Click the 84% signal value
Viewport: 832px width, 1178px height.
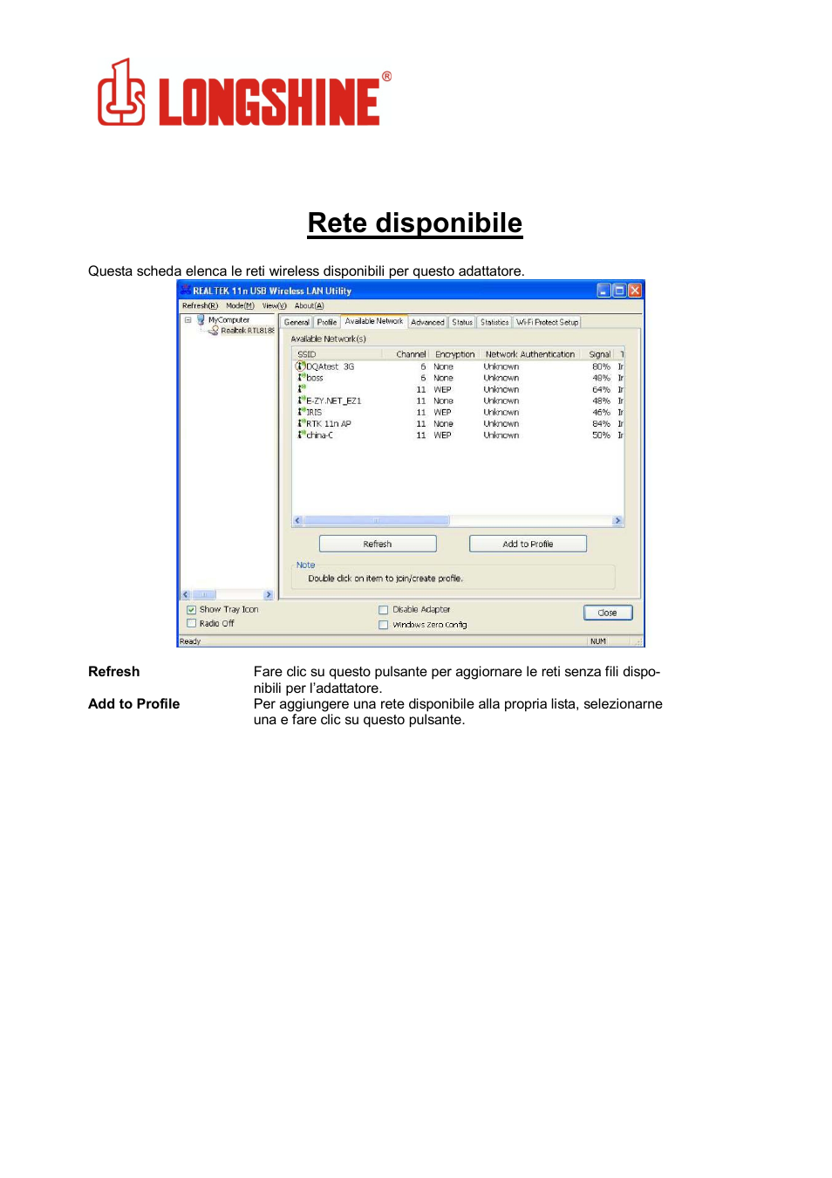click(601, 423)
